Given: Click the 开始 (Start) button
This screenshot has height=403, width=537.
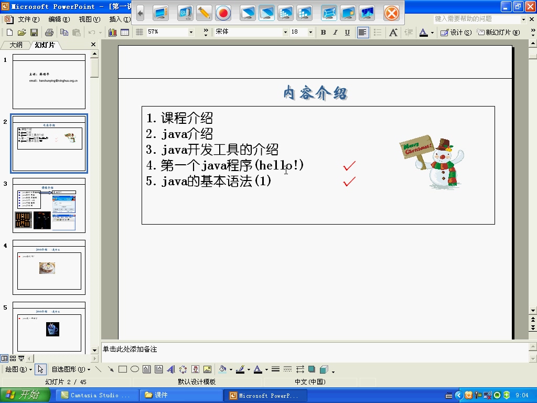Looking at the screenshot, I should tap(25, 395).
